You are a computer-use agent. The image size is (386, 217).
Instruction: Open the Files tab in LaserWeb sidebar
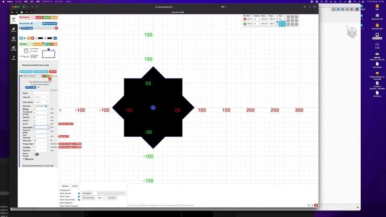click(13, 19)
